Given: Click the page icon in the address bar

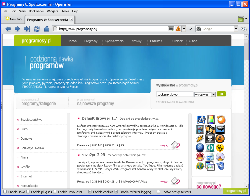Looking at the screenshot, I should tap(55, 29).
